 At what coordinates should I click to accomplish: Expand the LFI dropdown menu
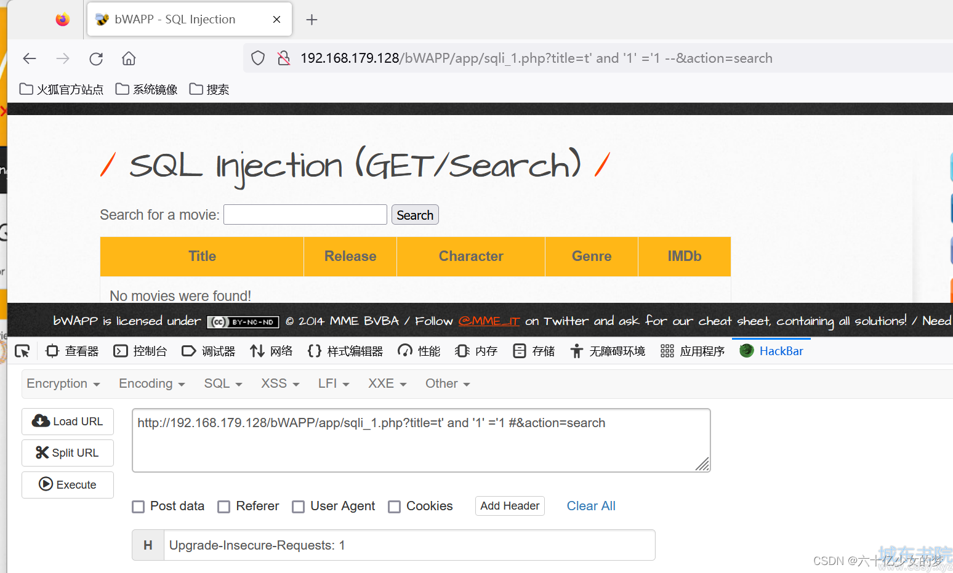(x=334, y=383)
